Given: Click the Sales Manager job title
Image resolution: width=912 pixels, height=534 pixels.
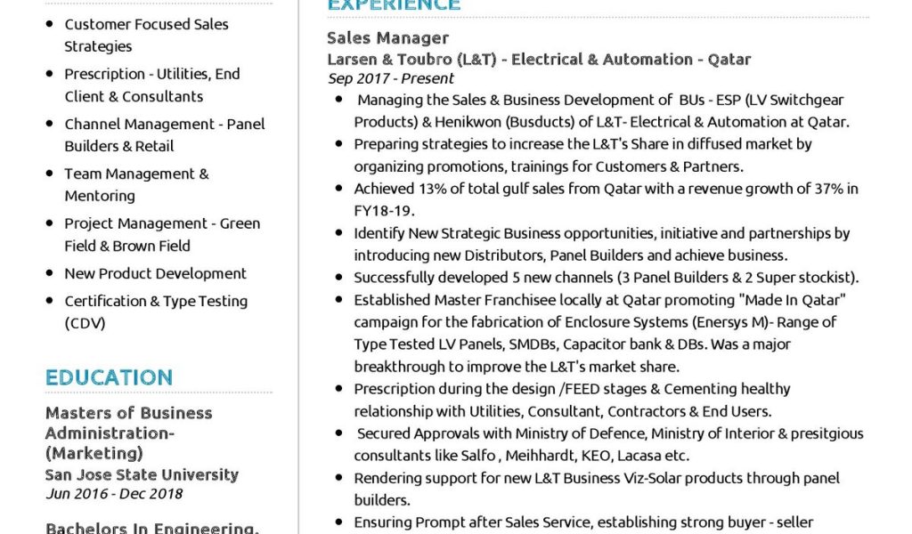Looking at the screenshot, I should tap(387, 37).
